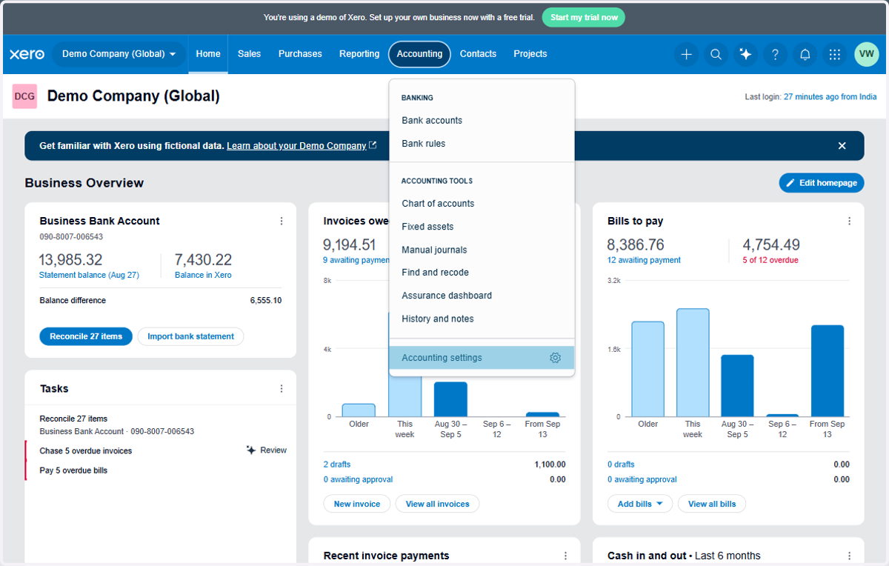Open Recent invoice payments card options menu
Viewport: 889px width, 566px height.
(565, 556)
